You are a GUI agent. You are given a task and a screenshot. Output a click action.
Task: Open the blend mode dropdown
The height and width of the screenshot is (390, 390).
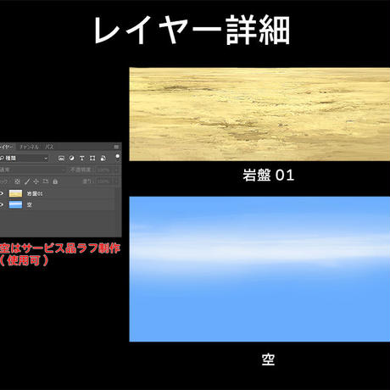[32, 170]
